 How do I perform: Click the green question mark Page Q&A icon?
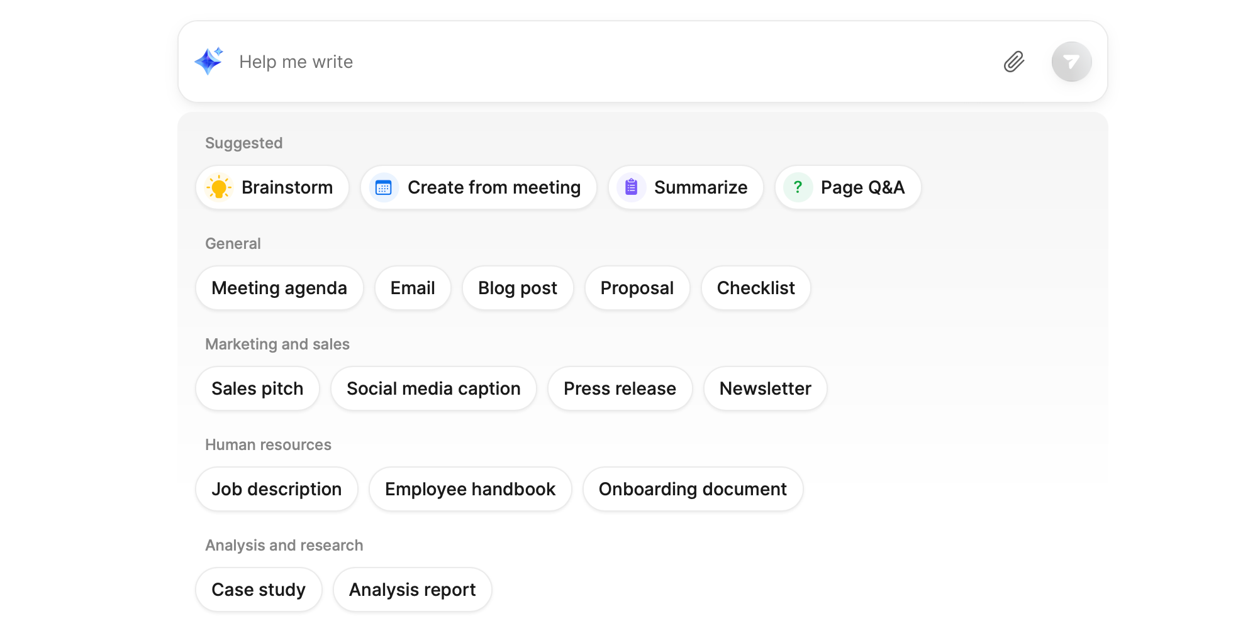[x=798, y=187]
